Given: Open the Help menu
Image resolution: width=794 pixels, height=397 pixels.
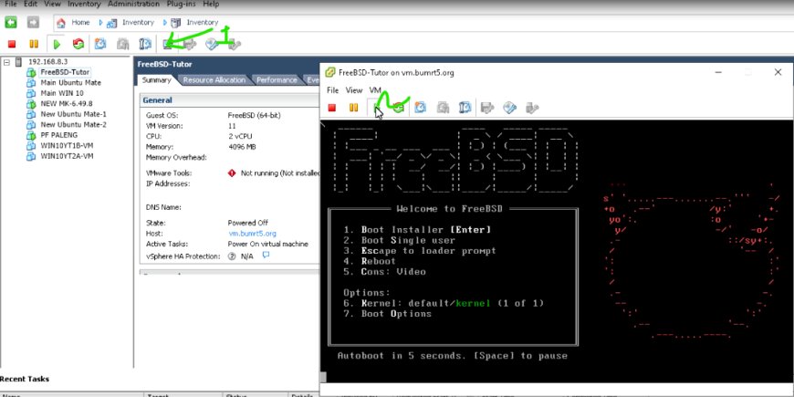Looking at the screenshot, I should click(x=211, y=4).
